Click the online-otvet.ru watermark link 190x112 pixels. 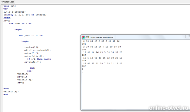coord(169,108)
